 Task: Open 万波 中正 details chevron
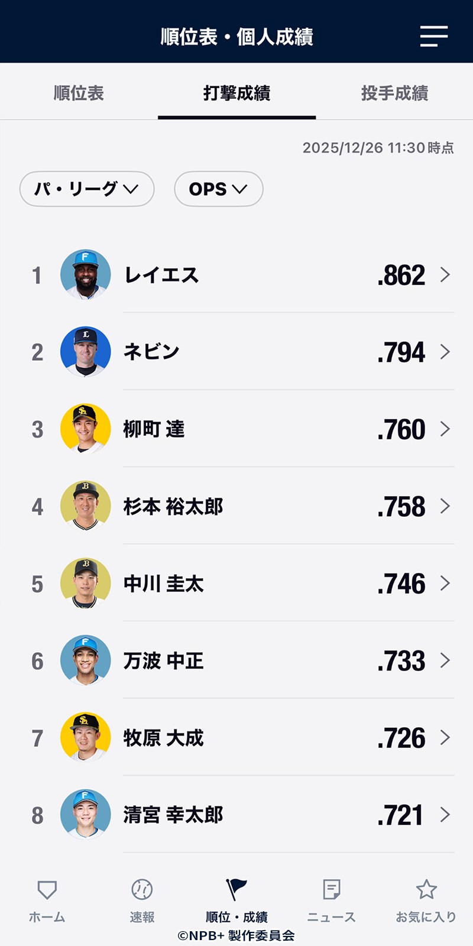[x=445, y=660]
